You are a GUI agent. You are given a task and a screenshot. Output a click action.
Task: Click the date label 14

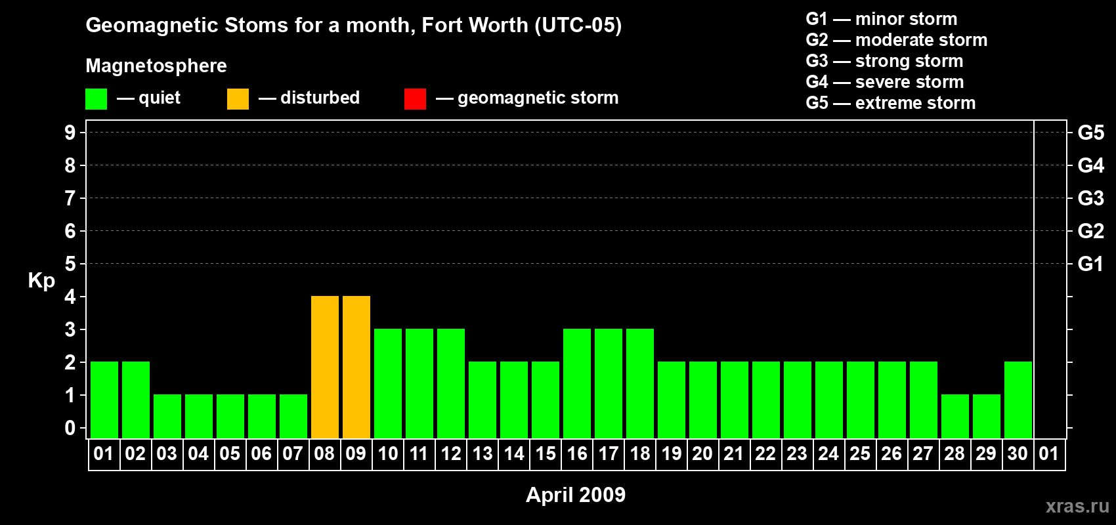pos(513,453)
